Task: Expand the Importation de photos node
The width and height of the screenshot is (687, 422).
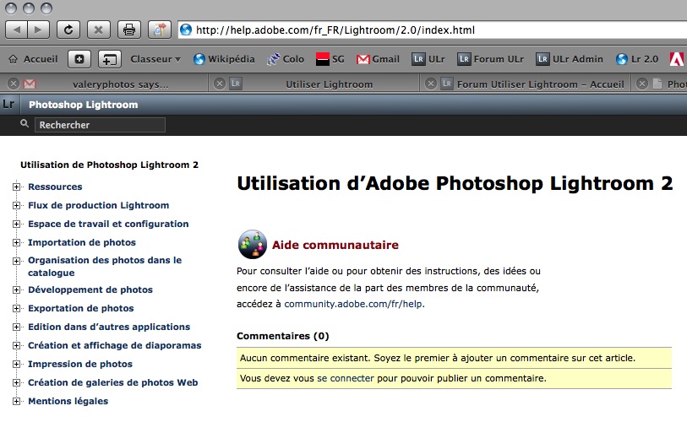Action: click(16, 242)
